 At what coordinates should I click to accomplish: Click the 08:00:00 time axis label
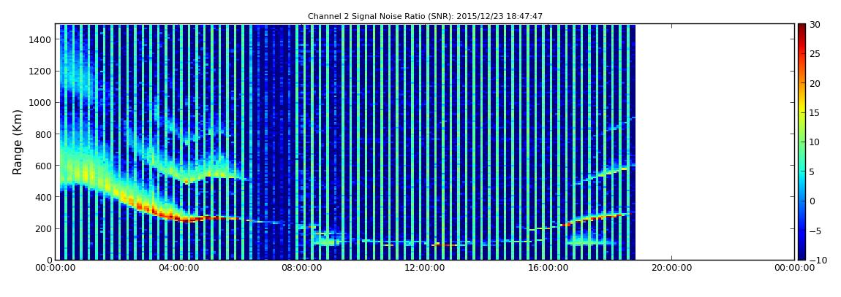coord(301,268)
